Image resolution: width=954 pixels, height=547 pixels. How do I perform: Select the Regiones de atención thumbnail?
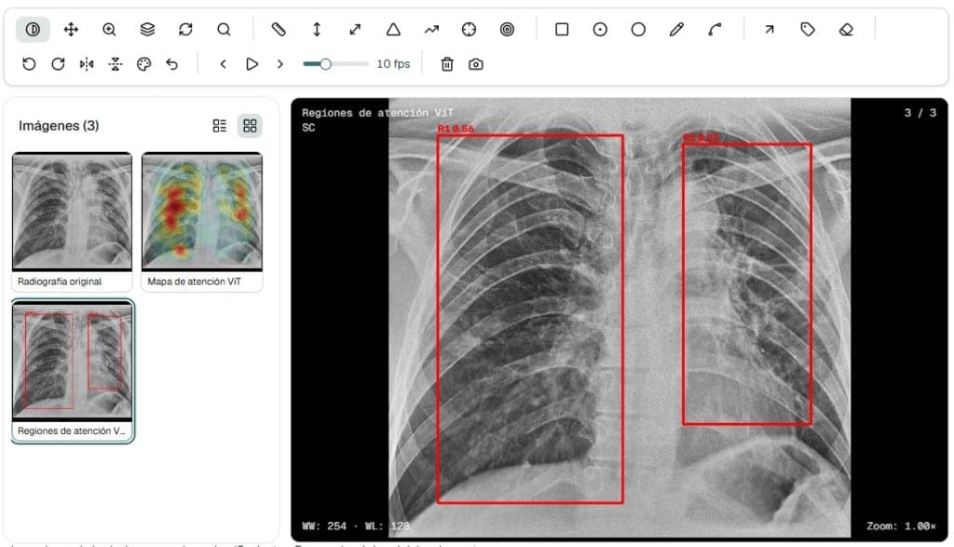coord(73,371)
